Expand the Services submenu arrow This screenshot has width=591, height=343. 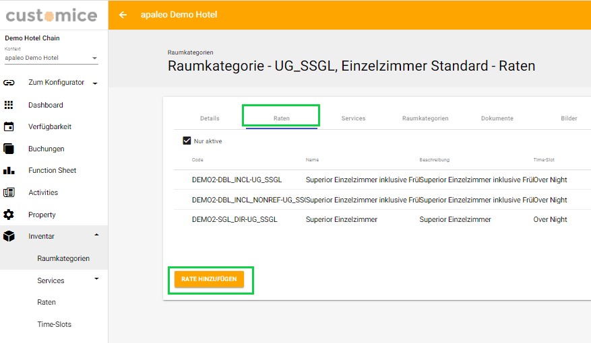pos(96,278)
